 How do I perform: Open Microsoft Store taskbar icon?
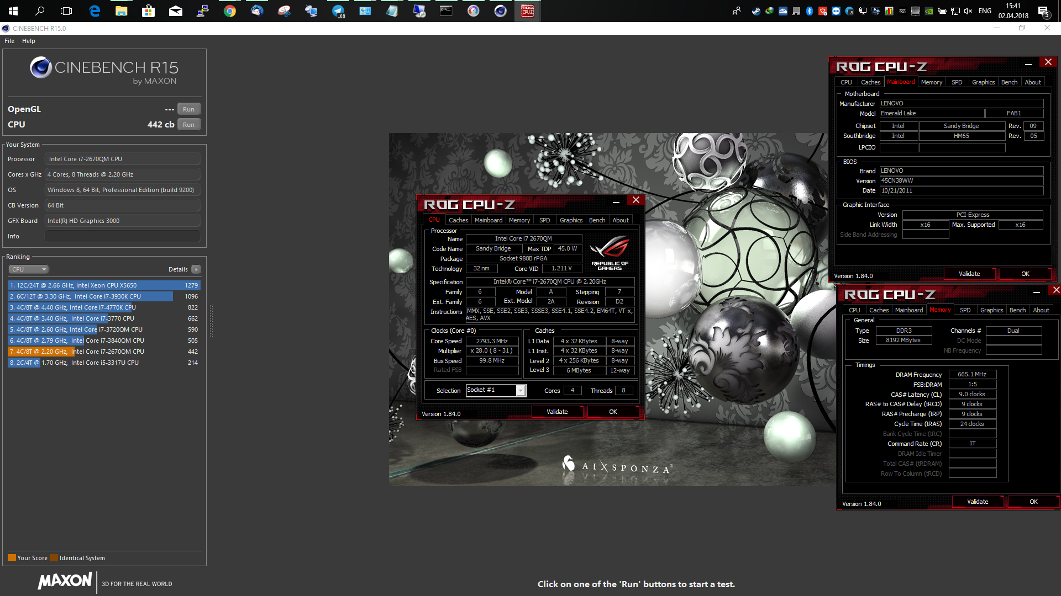(x=148, y=11)
